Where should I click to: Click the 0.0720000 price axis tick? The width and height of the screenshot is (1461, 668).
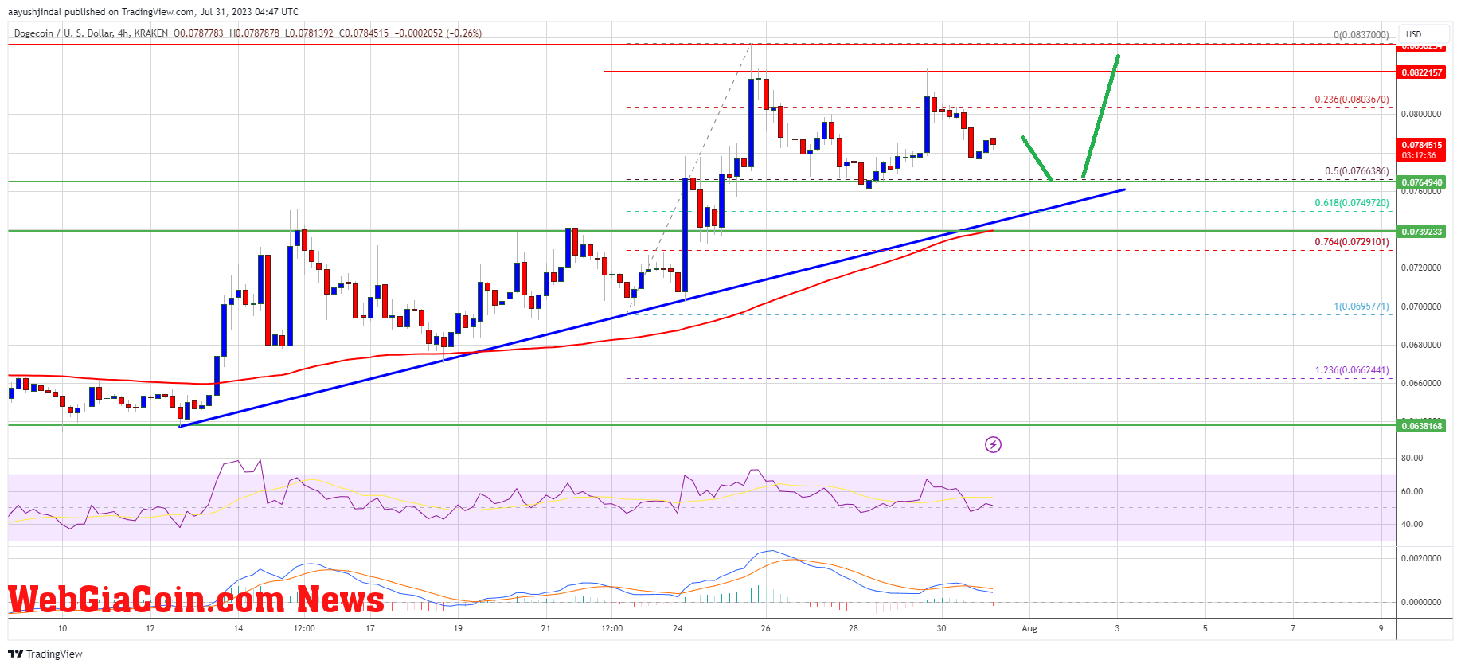1421,268
